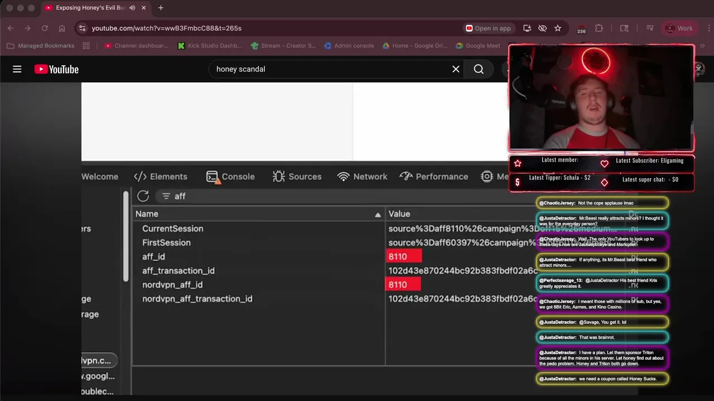The image size is (714, 401).
Task: Open the Google Meet bookmark
Action: (477, 46)
